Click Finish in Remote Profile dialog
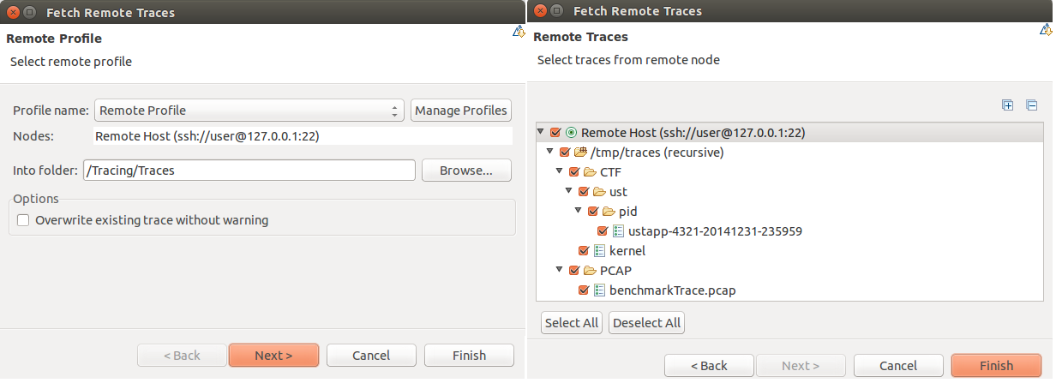This screenshot has width=1056, height=383. coord(469,356)
